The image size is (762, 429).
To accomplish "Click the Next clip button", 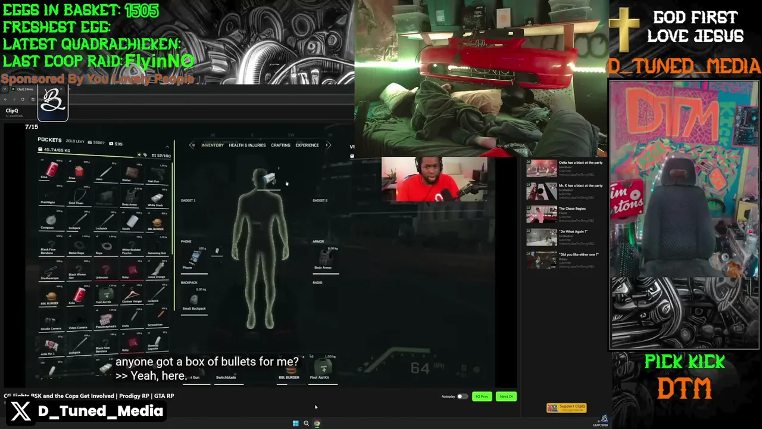I will 505,396.
